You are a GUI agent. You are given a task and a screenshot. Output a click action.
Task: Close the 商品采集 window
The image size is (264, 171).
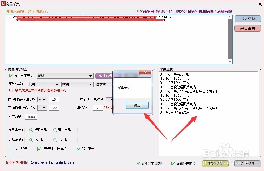click(x=260, y=4)
